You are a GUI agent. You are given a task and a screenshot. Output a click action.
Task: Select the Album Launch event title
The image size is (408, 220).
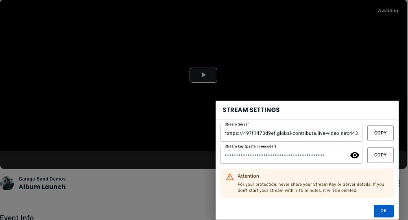coord(42,187)
